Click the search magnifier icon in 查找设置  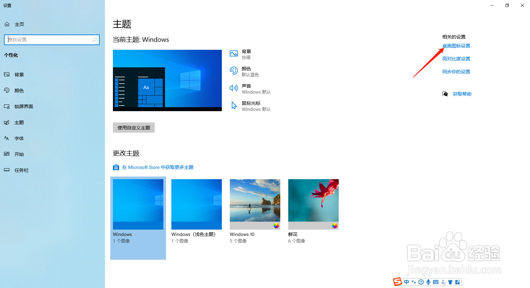tap(95, 40)
